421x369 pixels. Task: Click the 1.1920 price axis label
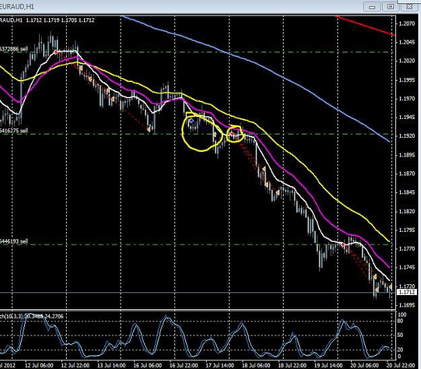pyautogui.click(x=407, y=136)
